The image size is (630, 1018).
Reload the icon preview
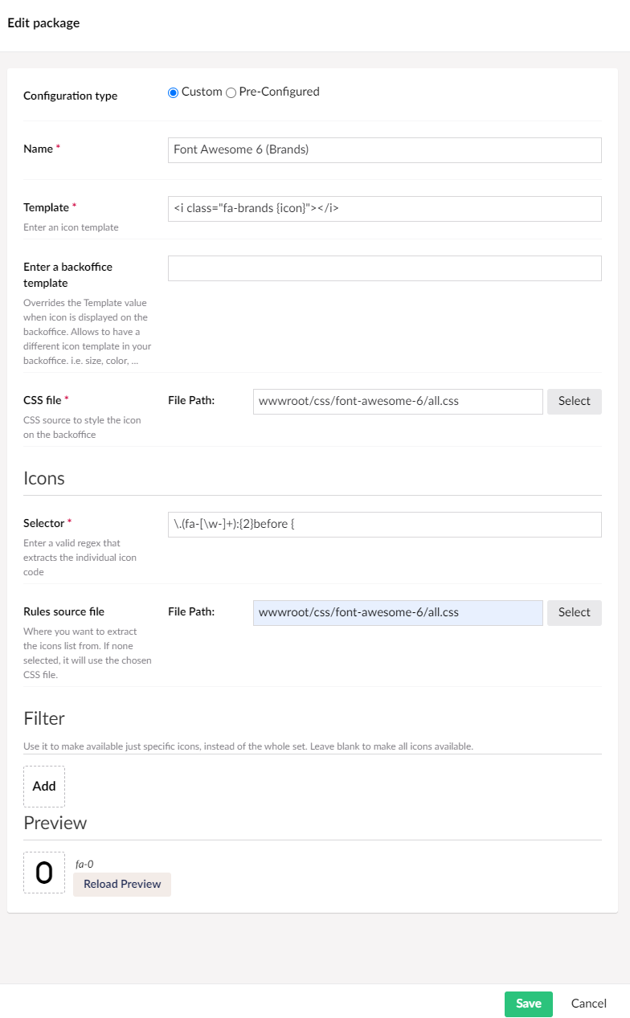[x=122, y=884]
